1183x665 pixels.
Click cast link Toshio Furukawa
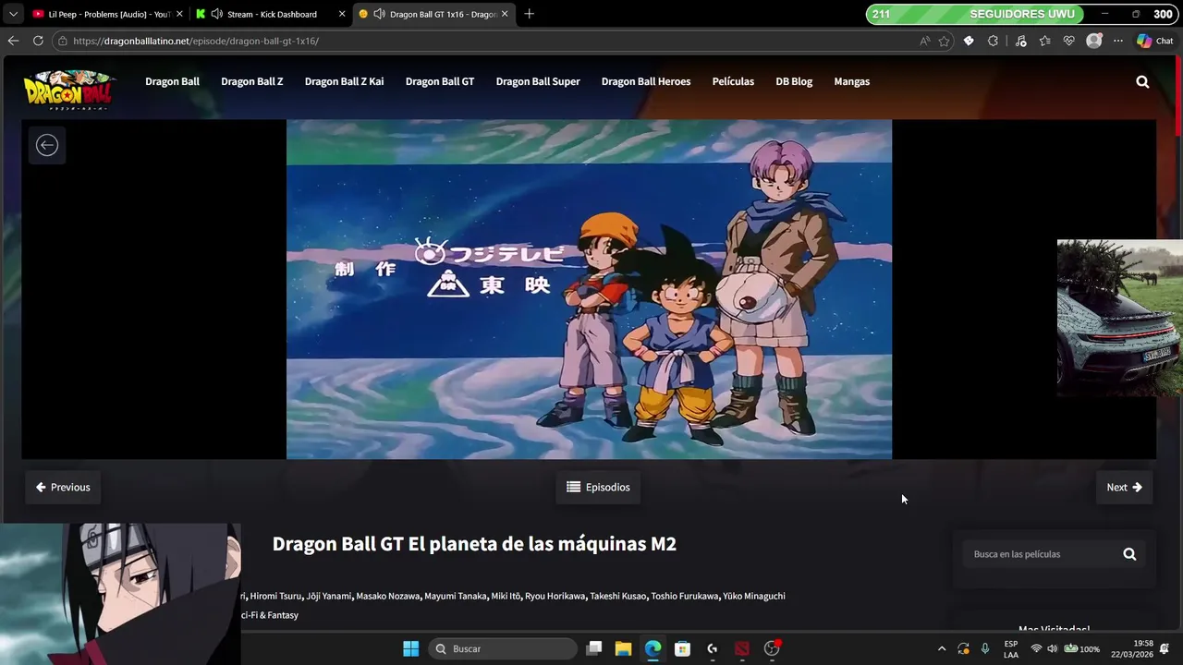click(685, 596)
